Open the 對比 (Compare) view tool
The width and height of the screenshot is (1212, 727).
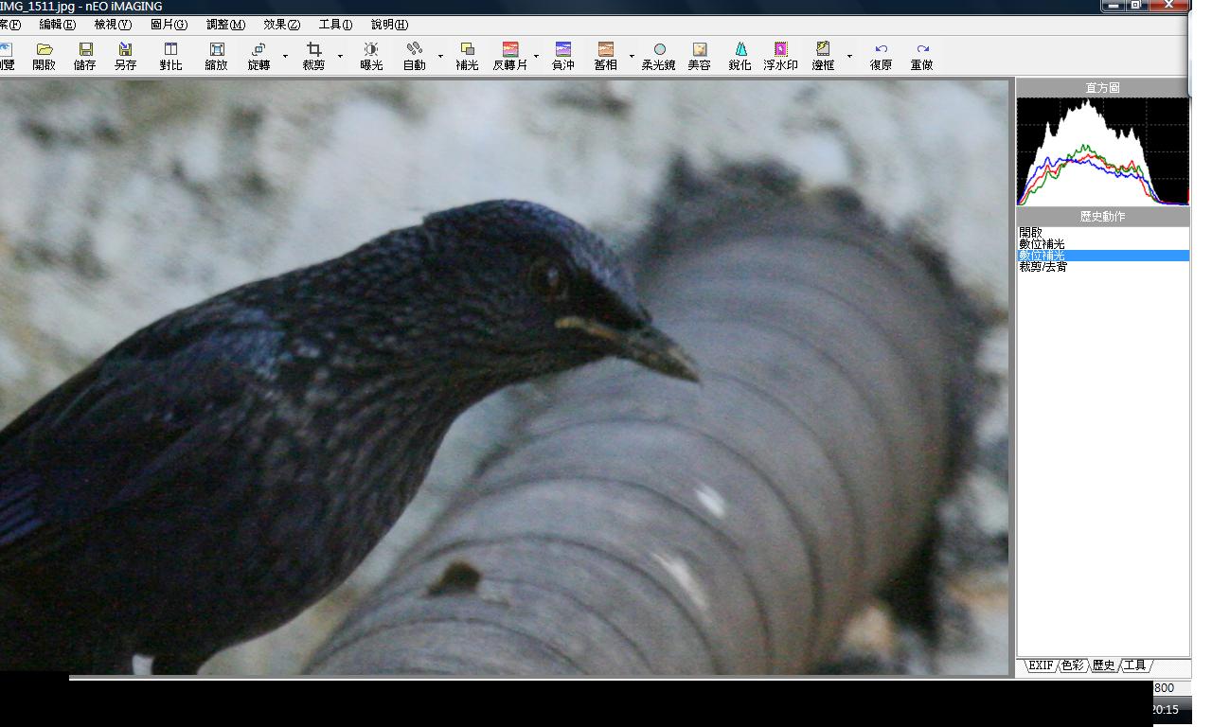pyautogui.click(x=170, y=56)
